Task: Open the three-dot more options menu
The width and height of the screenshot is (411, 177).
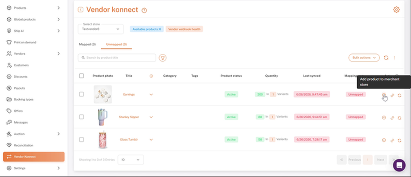Action: 394,58
